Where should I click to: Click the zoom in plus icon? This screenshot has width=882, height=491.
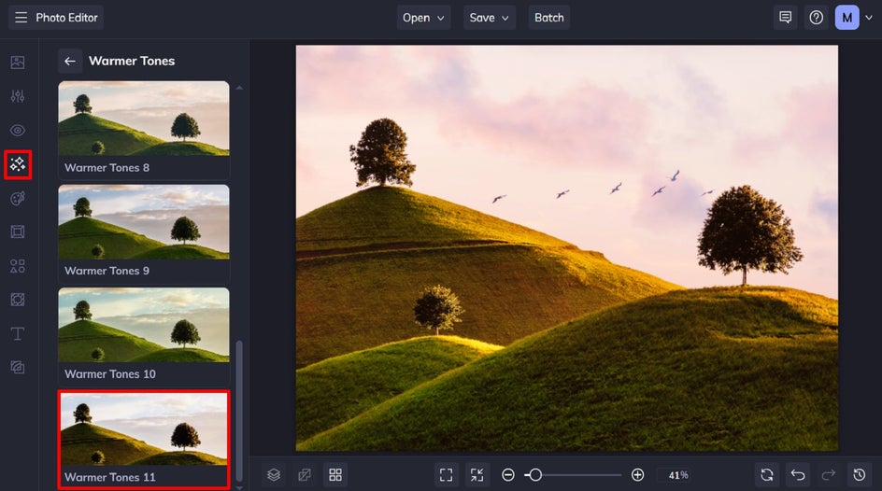point(637,475)
